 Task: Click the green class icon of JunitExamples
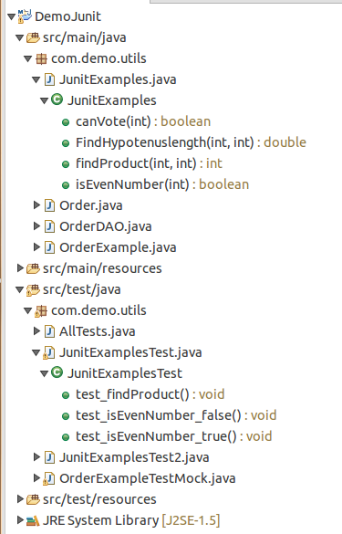[x=57, y=99]
